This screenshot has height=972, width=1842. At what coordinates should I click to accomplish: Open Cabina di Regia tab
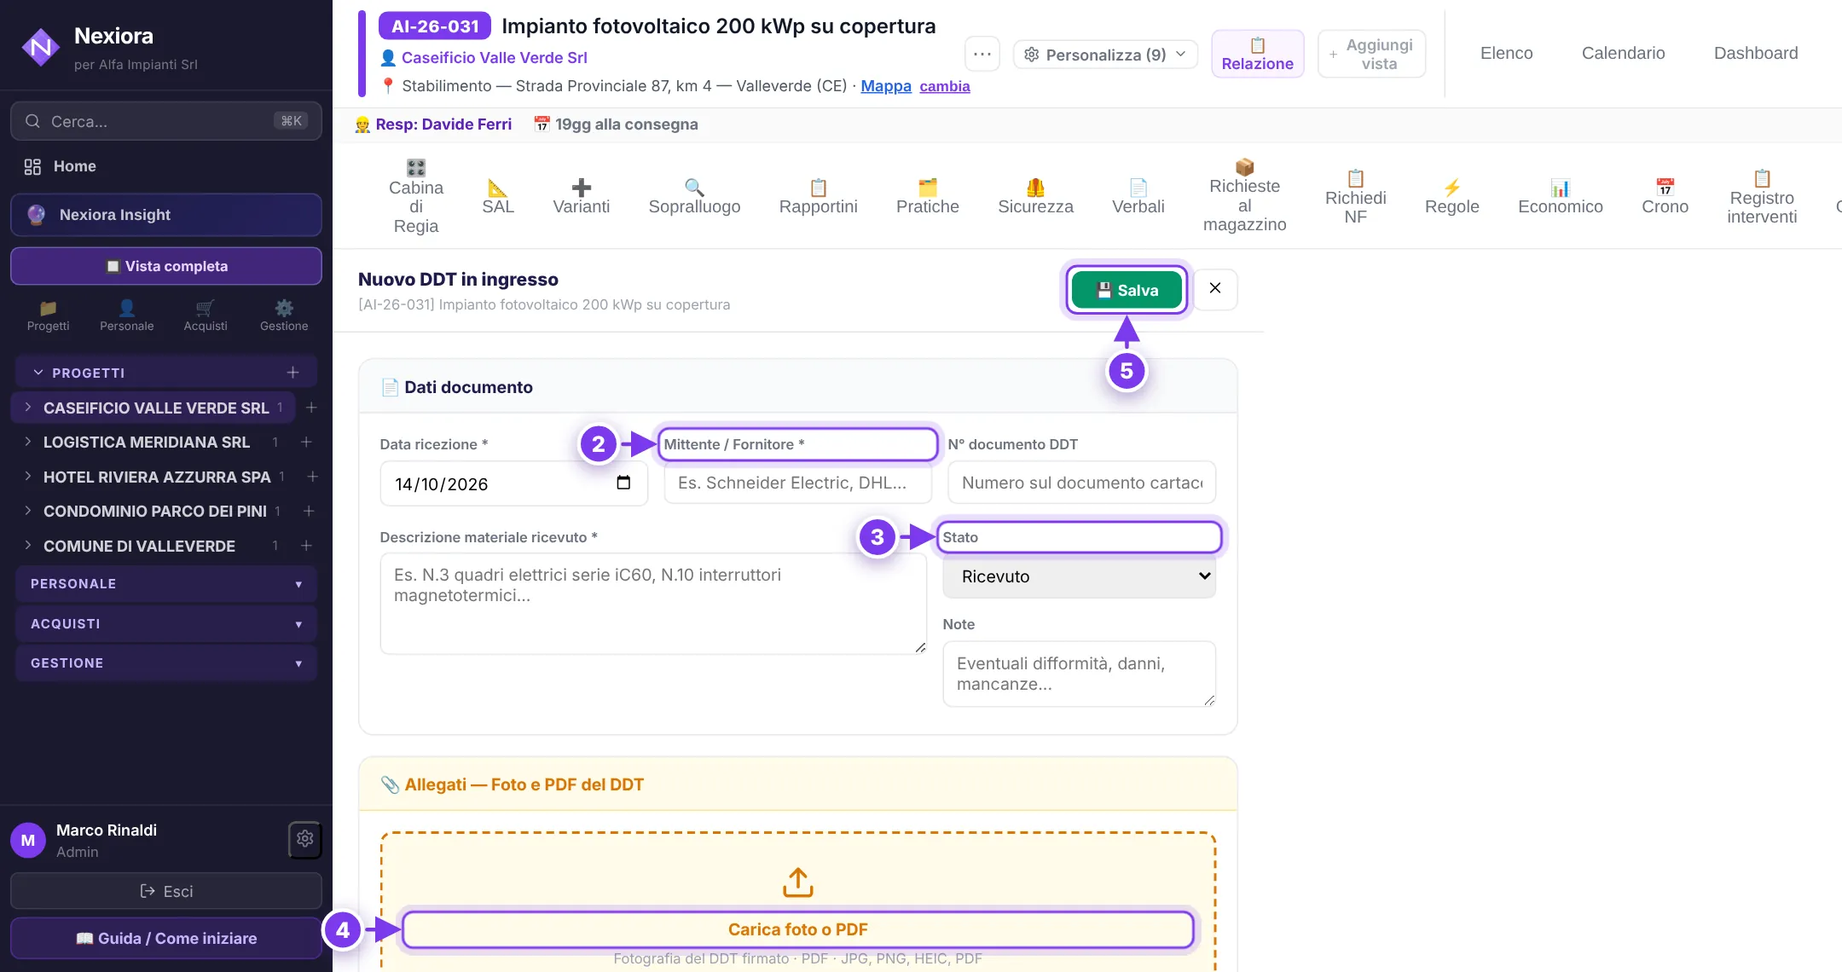(416, 197)
